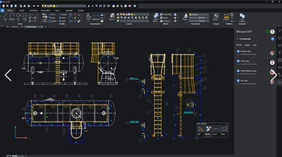Sort documents by Status

[x=247, y=45]
